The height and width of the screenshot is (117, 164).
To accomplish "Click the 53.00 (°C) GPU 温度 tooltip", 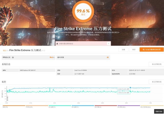I will tap(124, 89).
